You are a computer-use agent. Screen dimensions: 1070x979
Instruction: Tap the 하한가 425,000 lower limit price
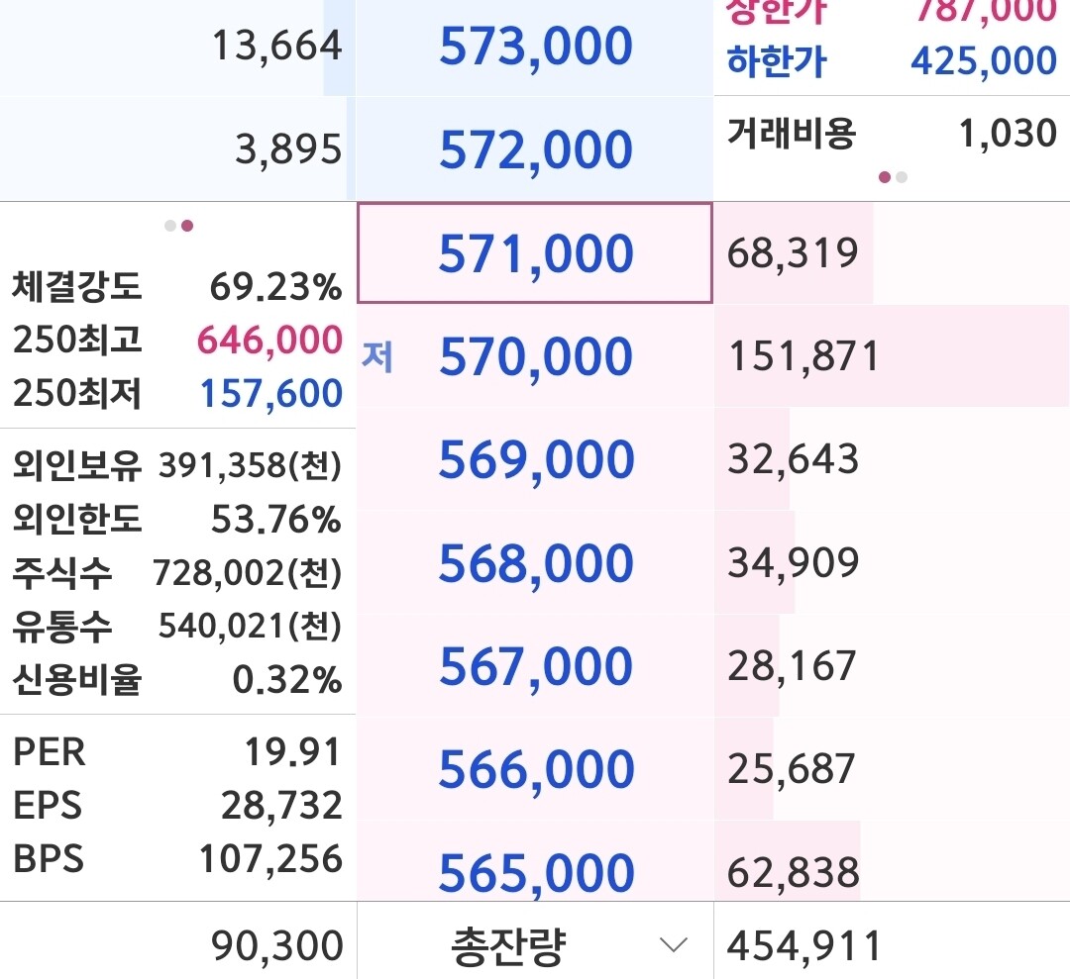[983, 61]
